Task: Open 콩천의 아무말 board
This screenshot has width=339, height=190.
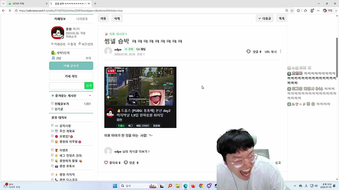Action: click(x=69, y=142)
